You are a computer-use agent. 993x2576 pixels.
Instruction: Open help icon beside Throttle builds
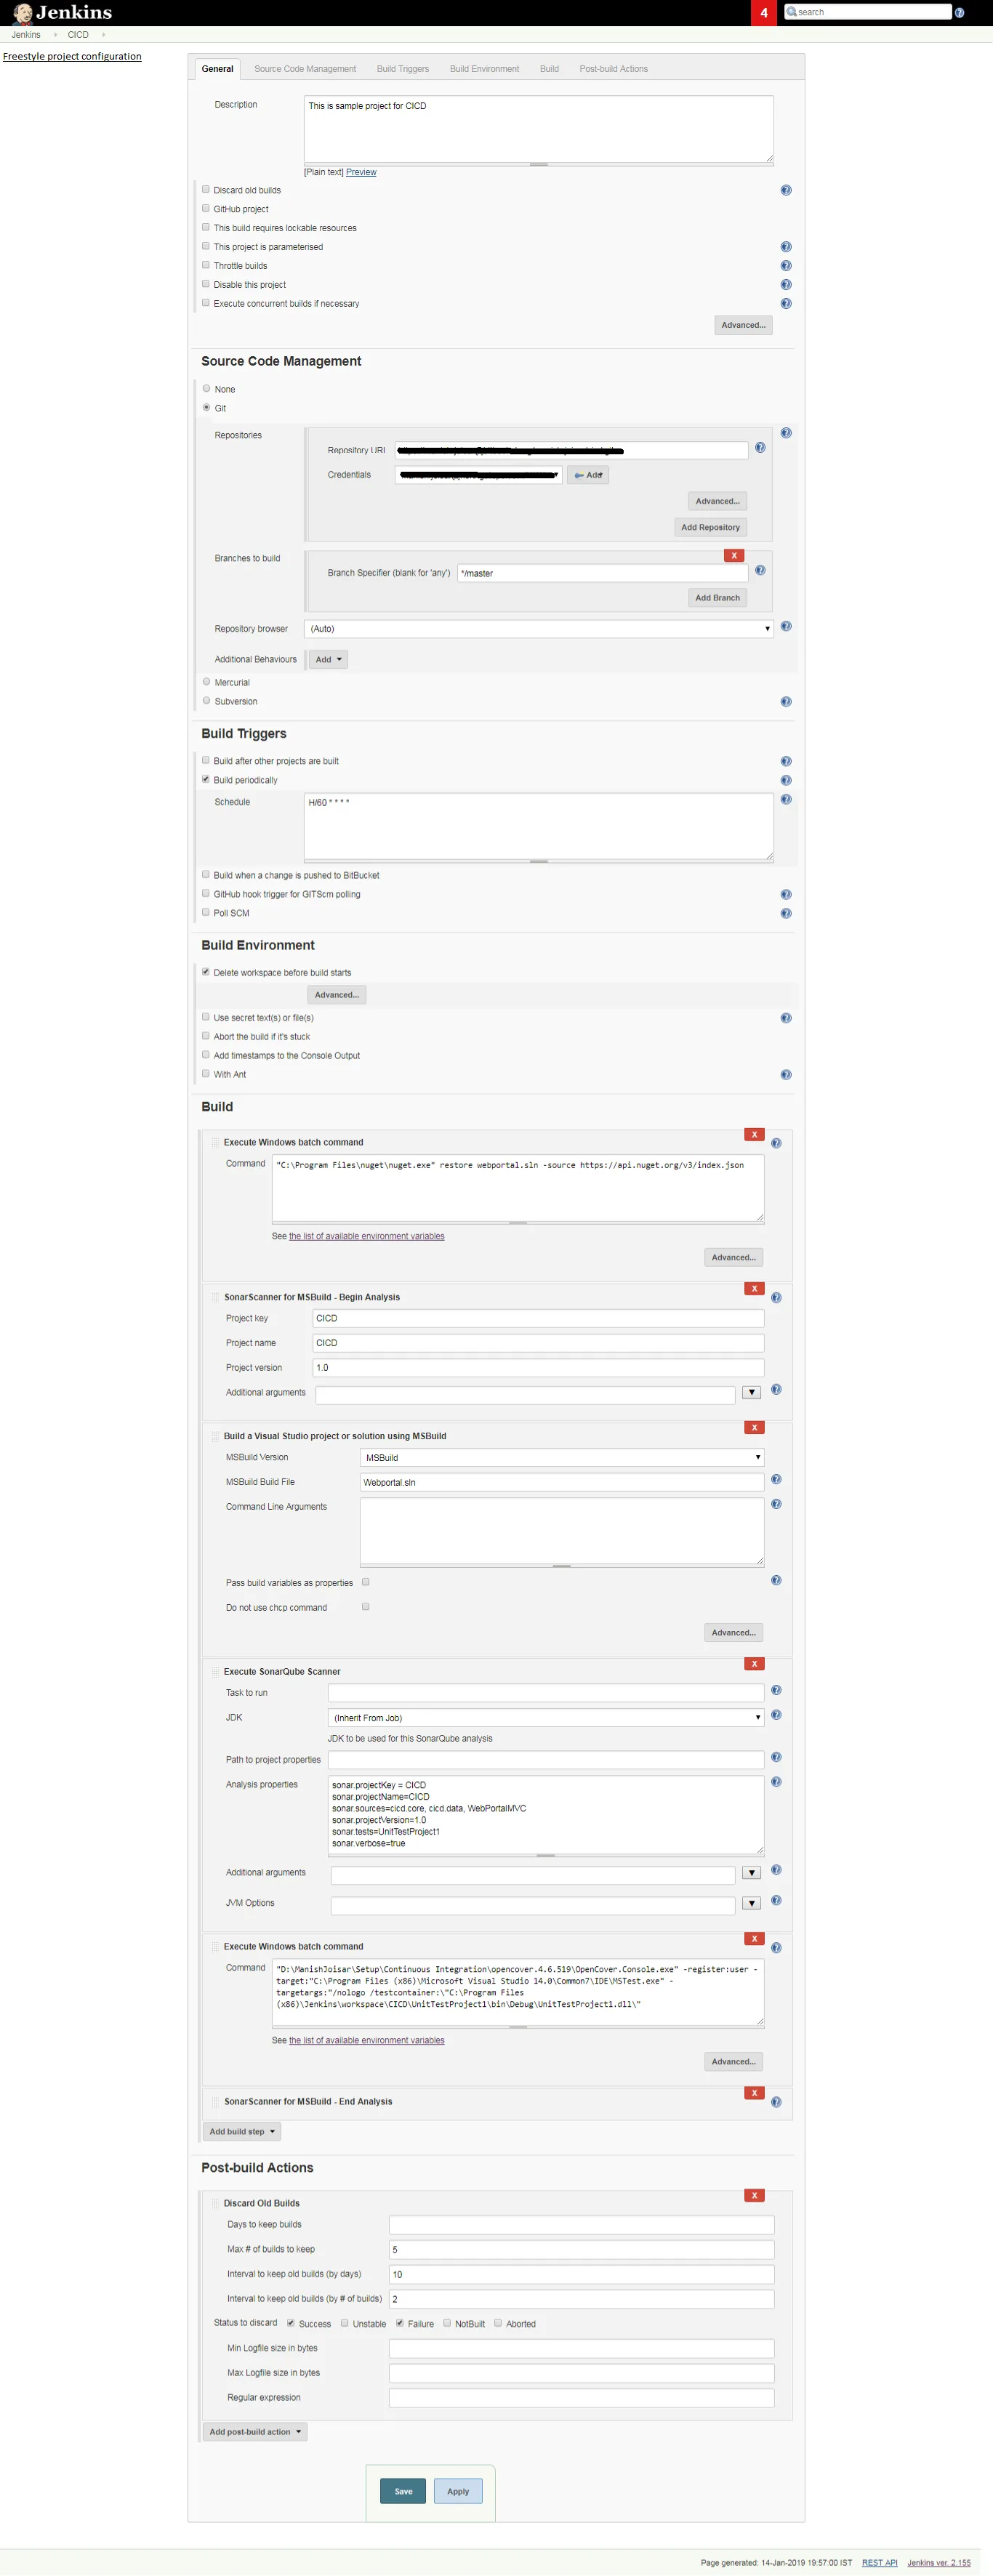pyautogui.click(x=786, y=266)
